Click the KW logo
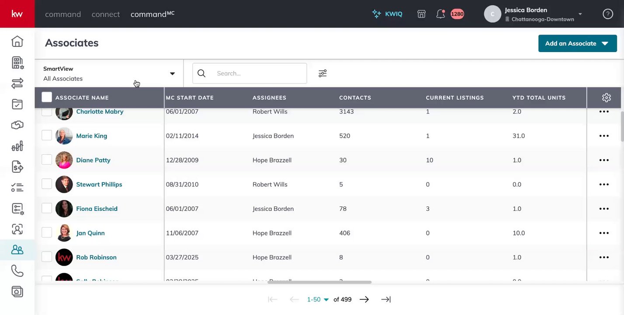Screen dimensions: 624x315 point(17,14)
